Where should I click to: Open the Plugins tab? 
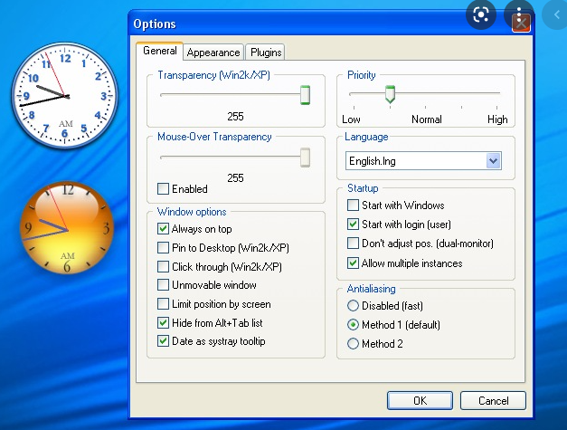tap(266, 53)
